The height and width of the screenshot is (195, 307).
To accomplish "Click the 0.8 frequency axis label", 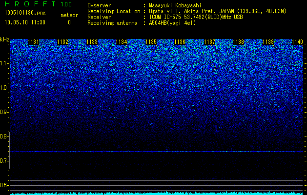I will (4, 136).
